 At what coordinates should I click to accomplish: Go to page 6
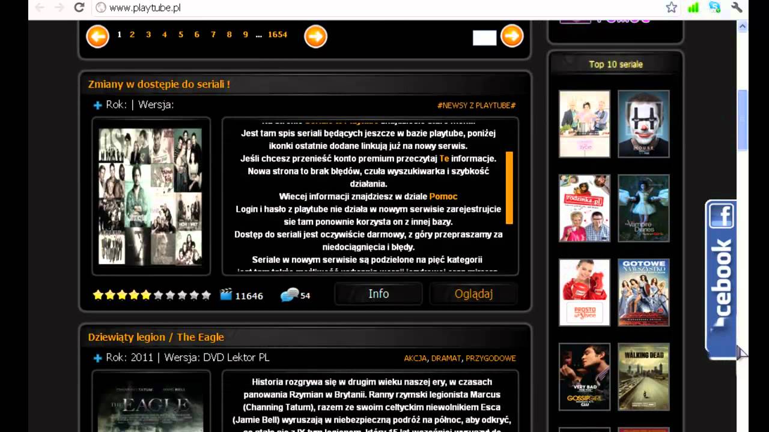click(196, 35)
